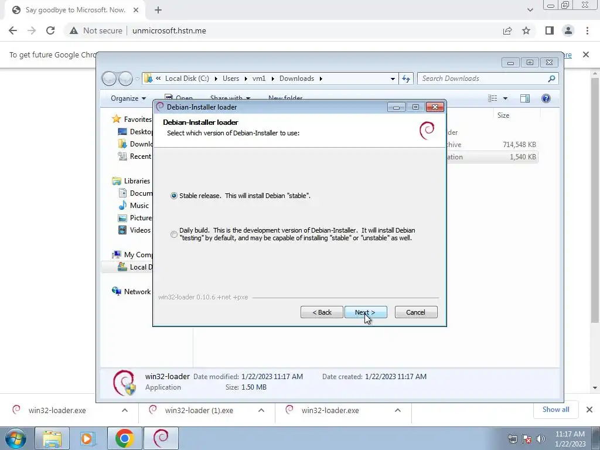The width and height of the screenshot is (600, 450).
Task: Click Local Disk (C:) in the breadcrumb
Action: pos(187,79)
